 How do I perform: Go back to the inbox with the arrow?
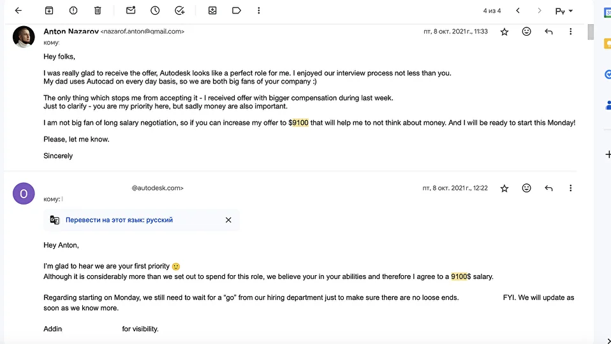tap(18, 10)
